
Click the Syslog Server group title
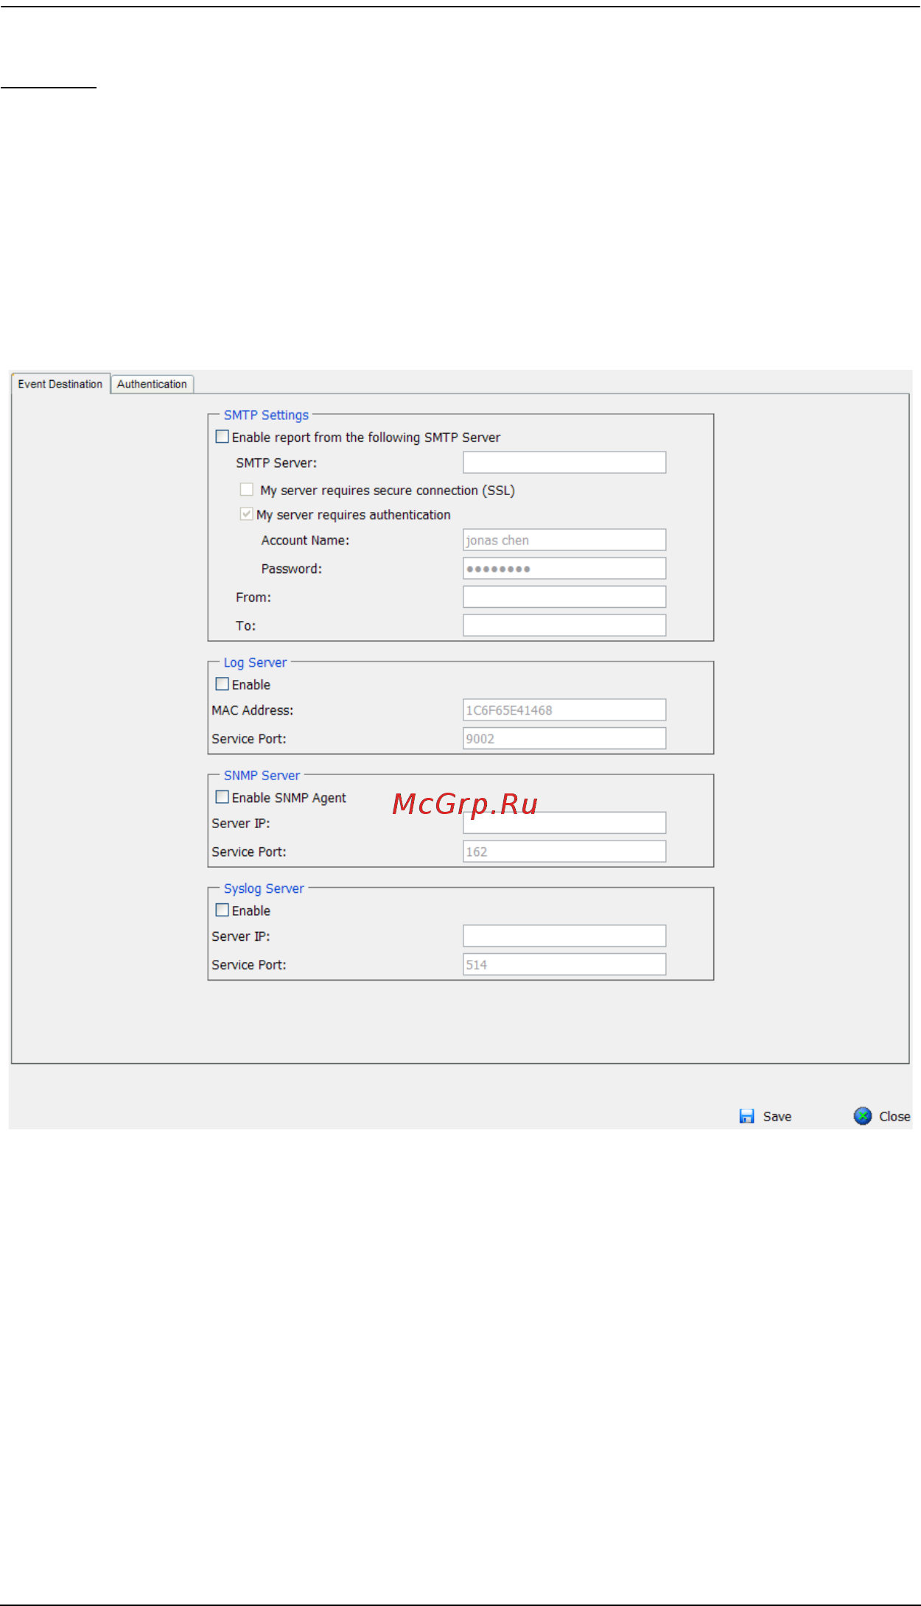click(x=264, y=889)
